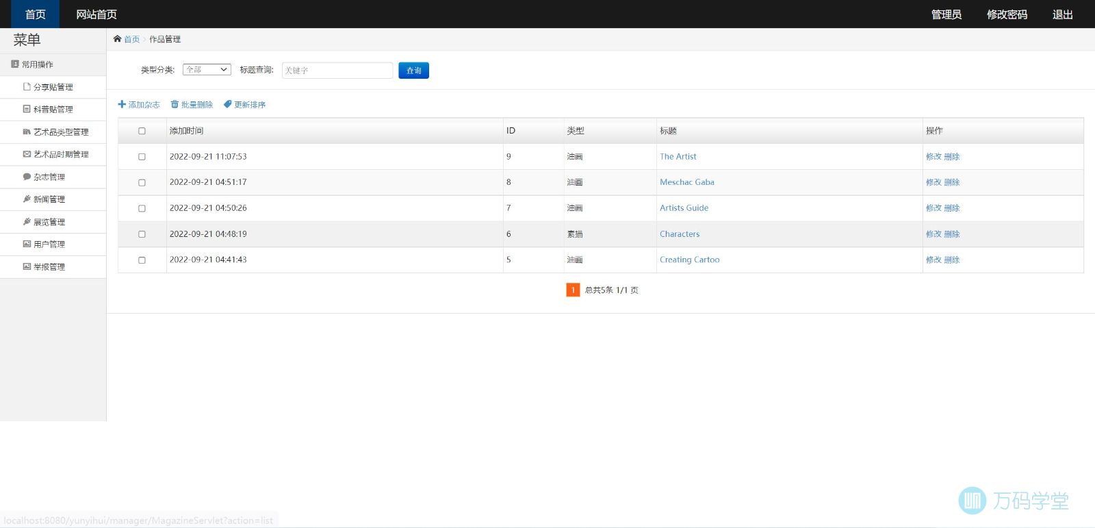Check the box for Meschac Gaba row
Screen dimensions: 1095x528
142,183
